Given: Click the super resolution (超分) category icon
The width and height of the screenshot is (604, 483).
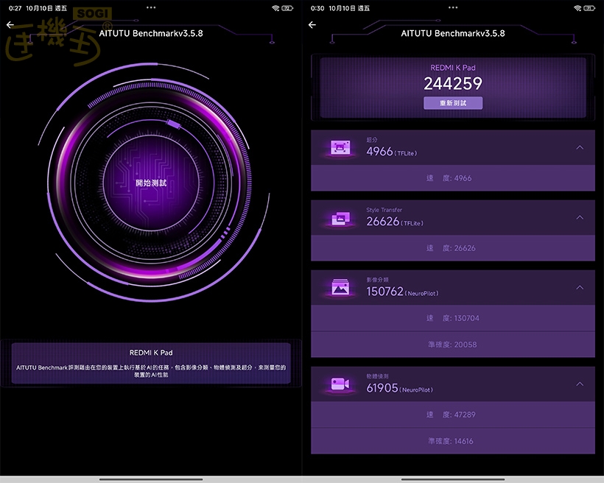Looking at the screenshot, I should click(340, 148).
